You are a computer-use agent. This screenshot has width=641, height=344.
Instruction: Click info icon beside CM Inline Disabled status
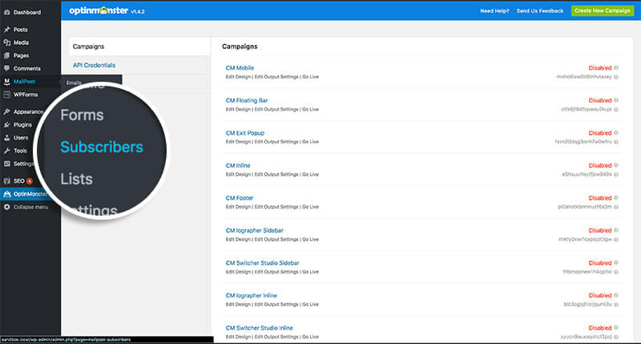click(616, 165)
